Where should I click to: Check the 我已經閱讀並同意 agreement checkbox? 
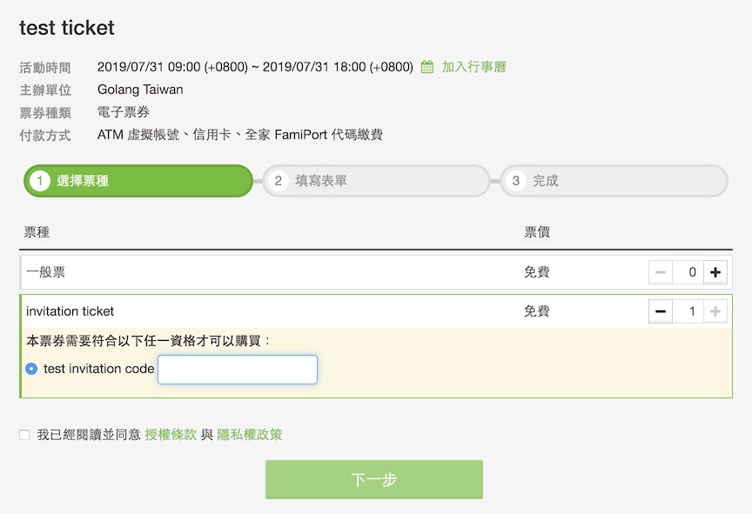point(24,435)
